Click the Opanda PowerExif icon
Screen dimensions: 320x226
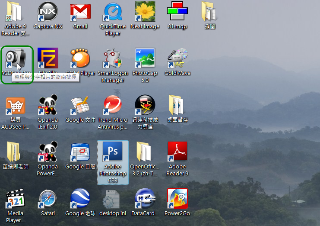tap(48, 152)
